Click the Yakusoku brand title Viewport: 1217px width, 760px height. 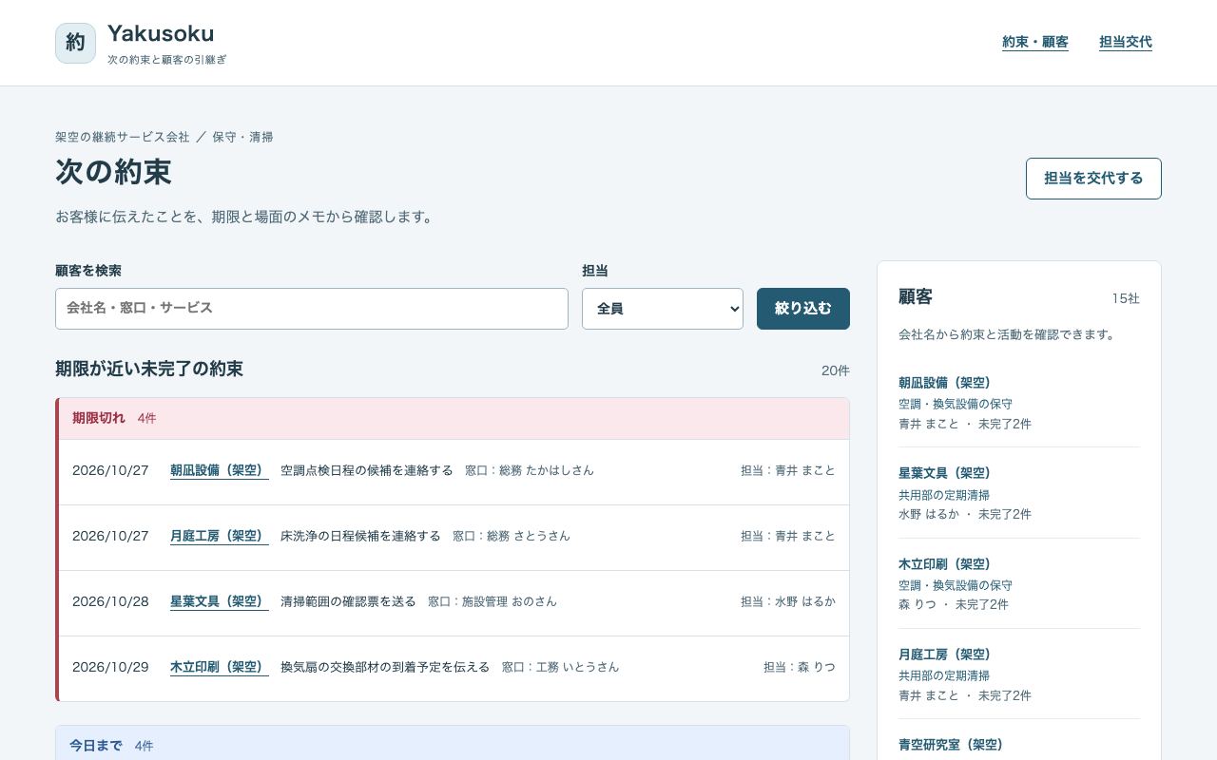click(x=161, y=33)
